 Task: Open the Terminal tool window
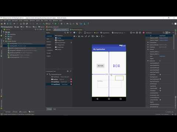[7, 112]
